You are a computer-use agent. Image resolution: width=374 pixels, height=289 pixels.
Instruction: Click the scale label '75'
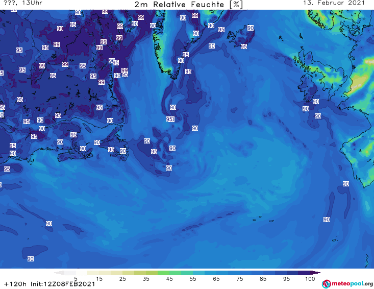239,279
